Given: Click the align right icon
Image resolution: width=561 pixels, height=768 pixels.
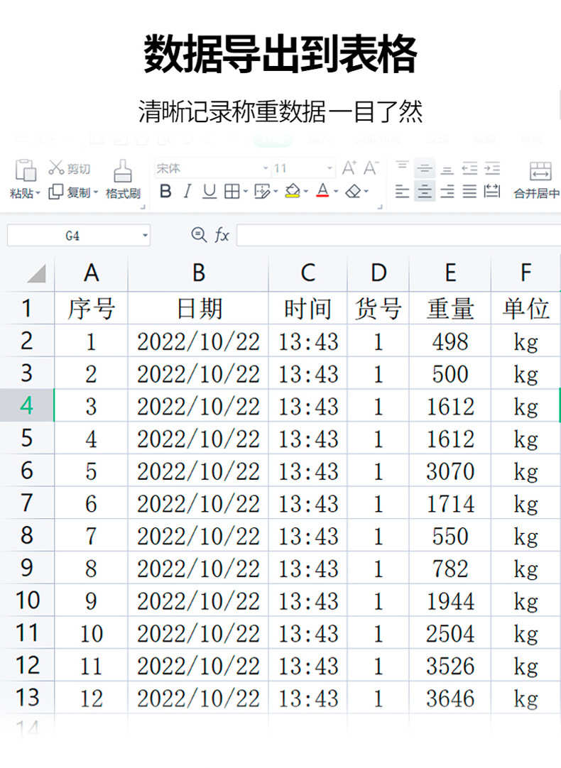Looking at the screenshot, I should [447, 191].
